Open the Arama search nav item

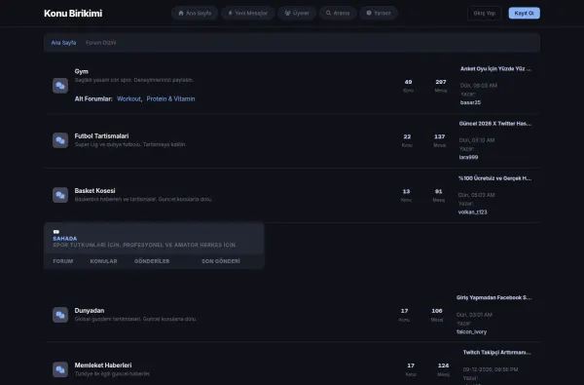[x=338, y=13]
